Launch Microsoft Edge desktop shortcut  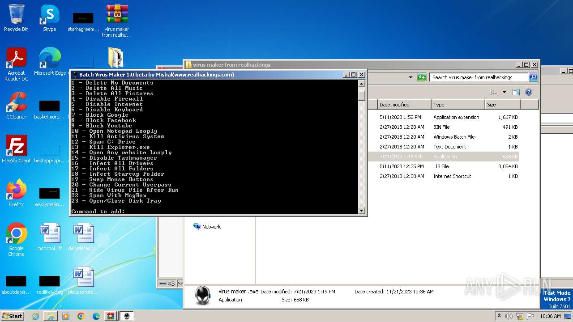[x=50, y=62]
